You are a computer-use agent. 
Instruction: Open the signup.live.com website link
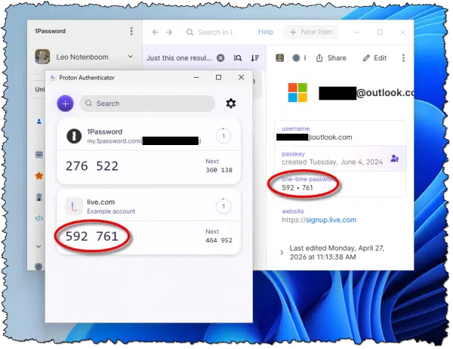click(x=331, y=220)
